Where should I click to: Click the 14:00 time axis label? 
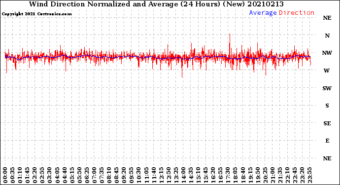pos(183,175)
